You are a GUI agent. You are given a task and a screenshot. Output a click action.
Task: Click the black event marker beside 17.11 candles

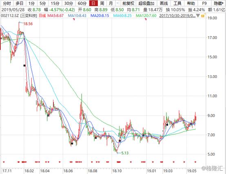point(1,38)
